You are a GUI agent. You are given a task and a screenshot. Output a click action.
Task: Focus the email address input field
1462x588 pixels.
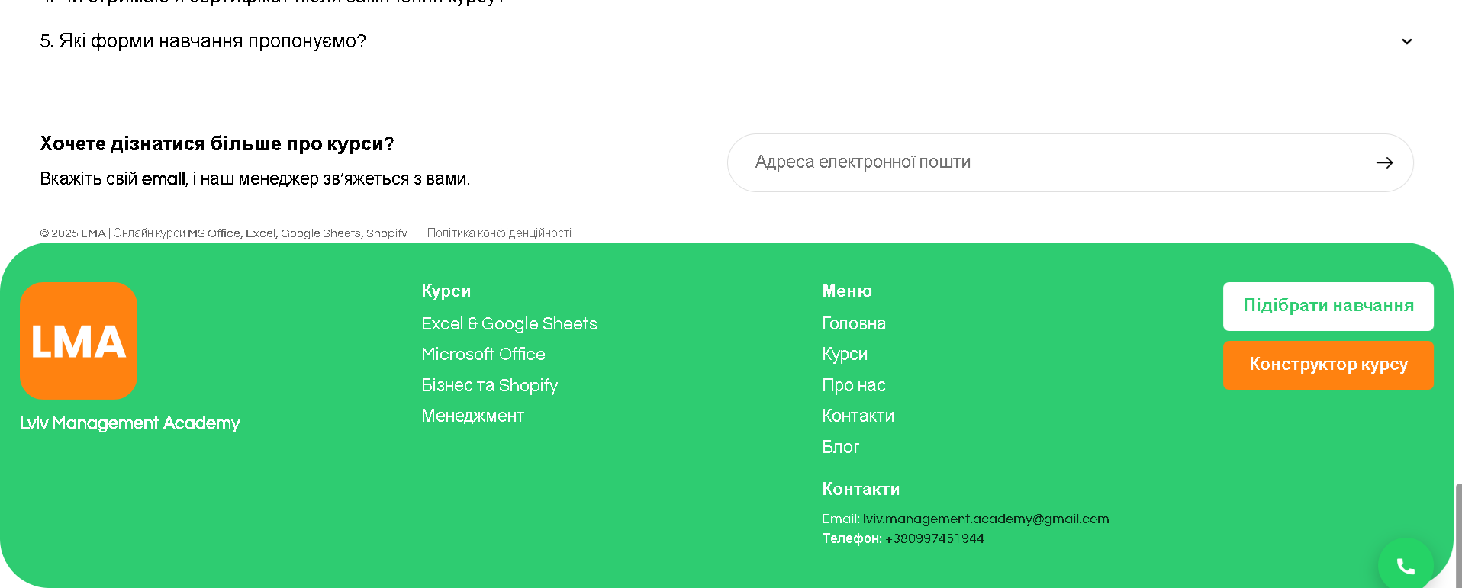(x=1053, y=162)
